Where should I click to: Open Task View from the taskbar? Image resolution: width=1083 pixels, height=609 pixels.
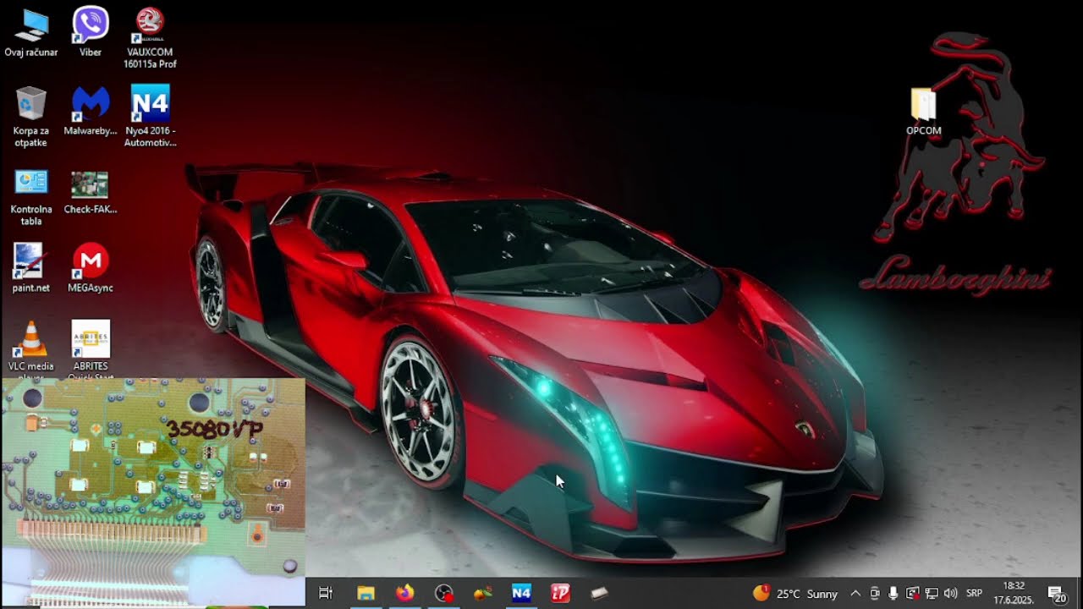(326, 594)
